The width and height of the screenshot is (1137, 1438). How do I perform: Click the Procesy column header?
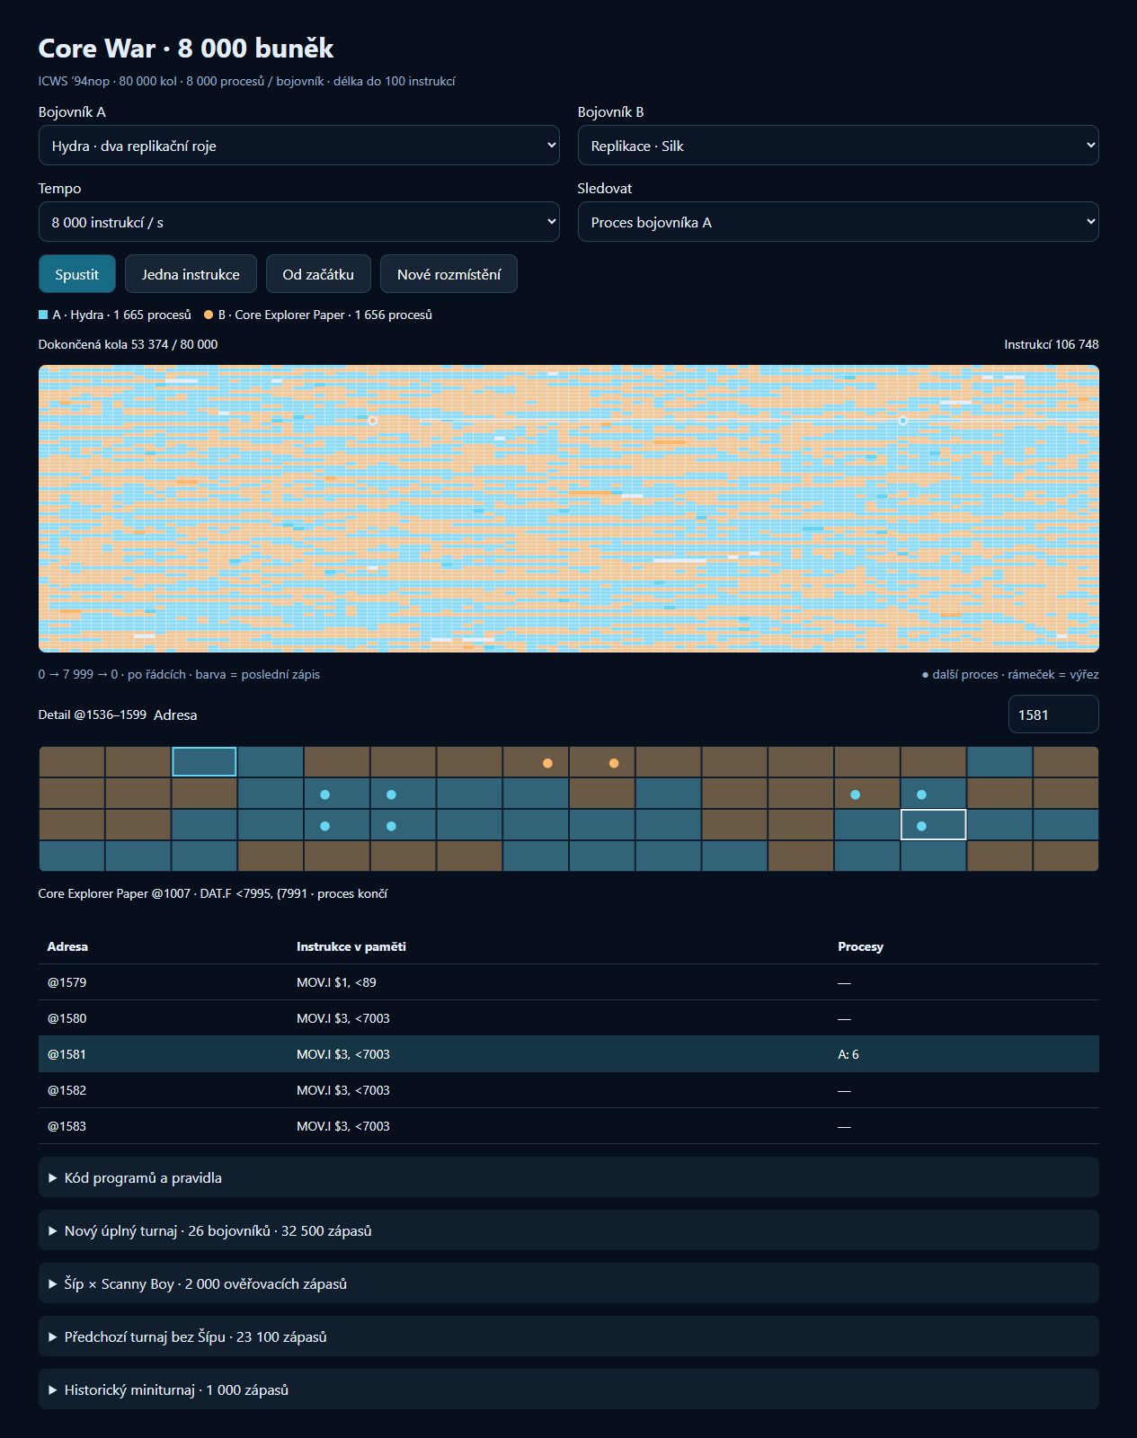pyautogui.click(x=861, y=946)
